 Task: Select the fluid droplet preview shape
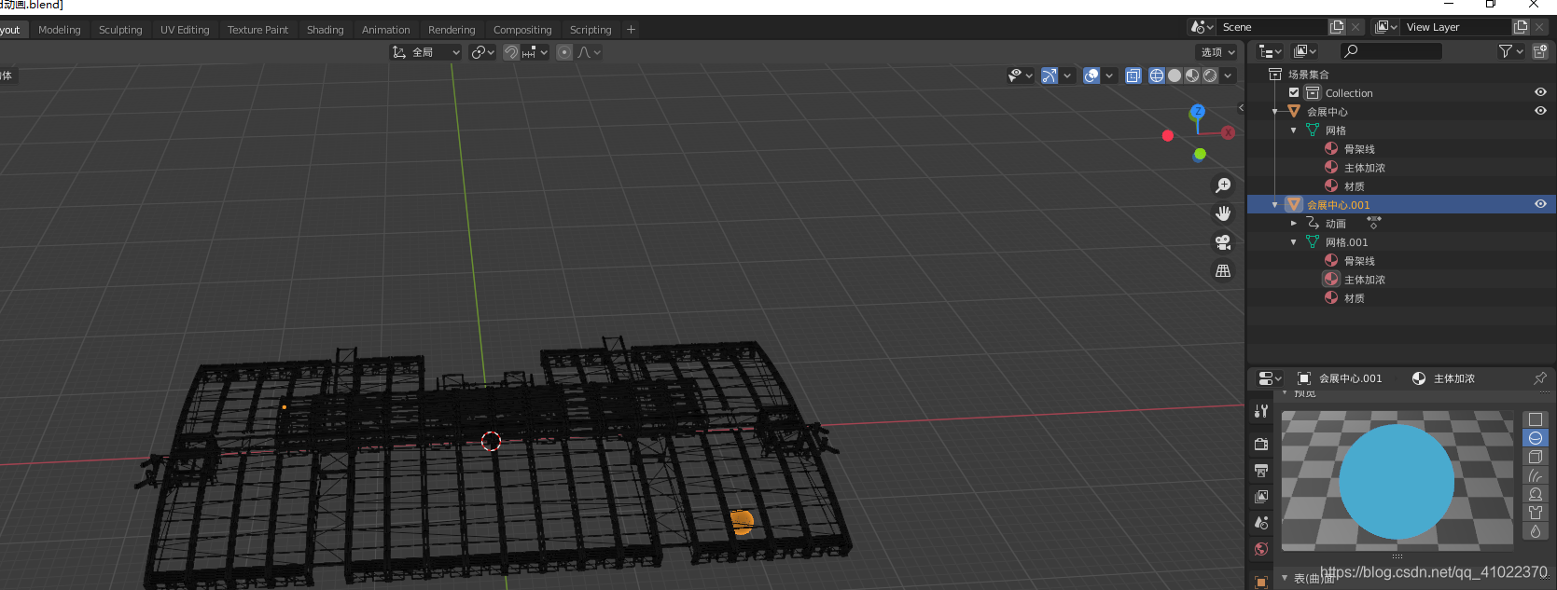pos(1536,531)
